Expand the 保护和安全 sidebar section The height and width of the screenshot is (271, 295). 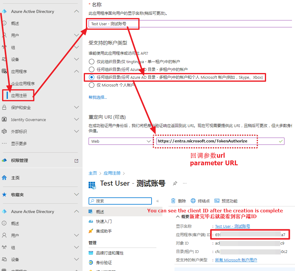76,108
